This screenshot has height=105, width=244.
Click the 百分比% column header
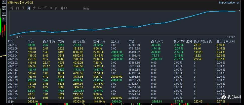coord(99,42)
